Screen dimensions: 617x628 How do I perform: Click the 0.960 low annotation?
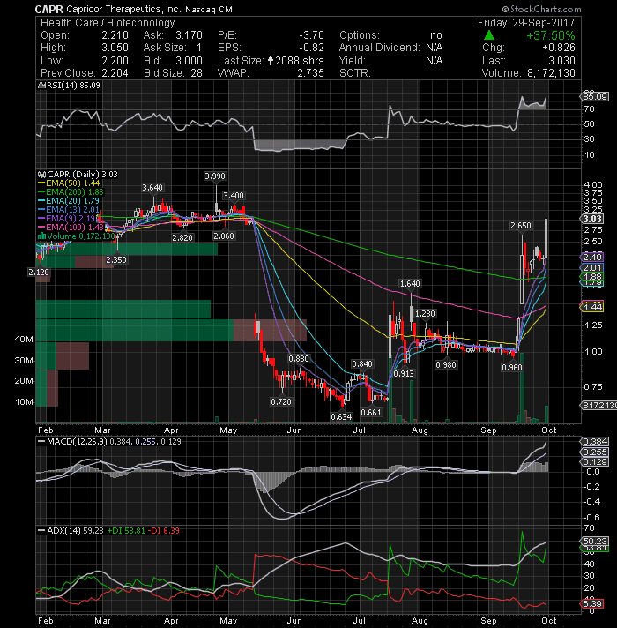click(x=512, y=368)
